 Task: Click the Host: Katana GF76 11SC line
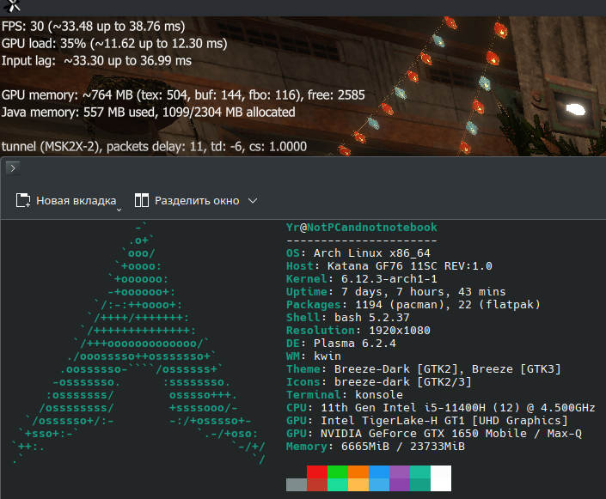389,265
